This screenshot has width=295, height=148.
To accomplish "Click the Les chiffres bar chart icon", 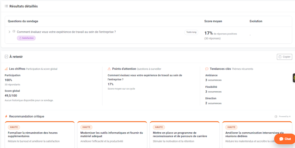I will [6, 69].
